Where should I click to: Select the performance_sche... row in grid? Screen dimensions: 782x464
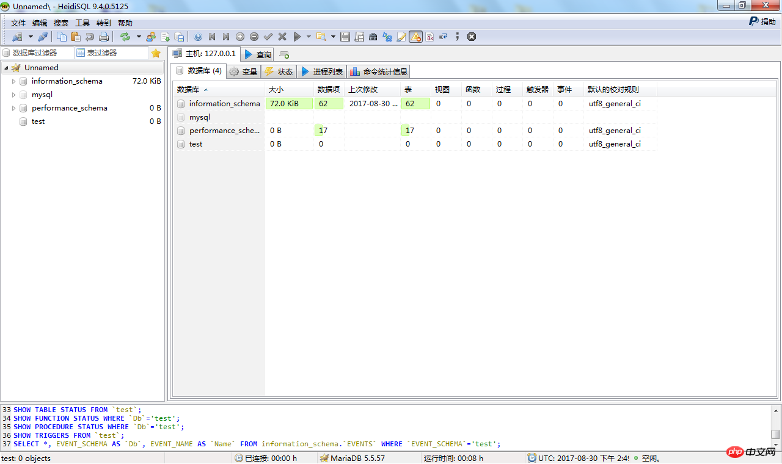tap(415, 131)
